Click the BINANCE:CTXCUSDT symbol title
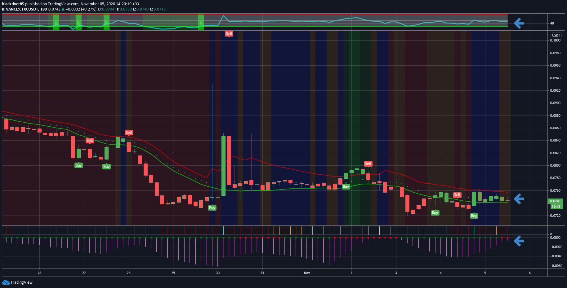This screenshot has height=288, width=567. click(x=20, y=9)
